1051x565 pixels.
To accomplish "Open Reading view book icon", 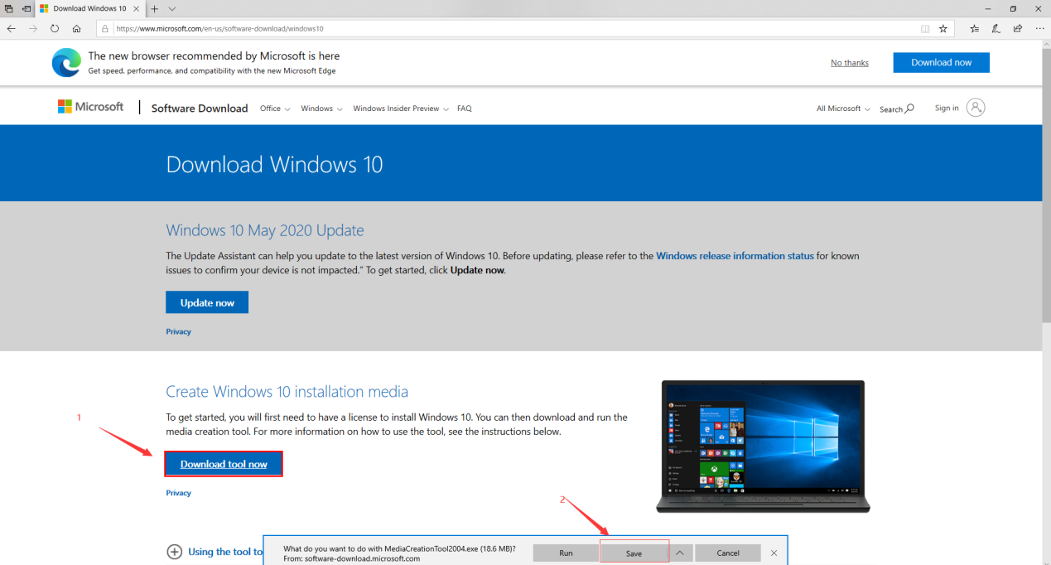I will 925,28.
